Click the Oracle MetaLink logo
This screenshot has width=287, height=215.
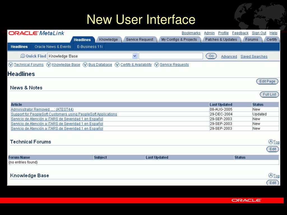click(x=36, y=33)
